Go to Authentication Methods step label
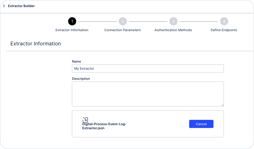 coord(173,30)
